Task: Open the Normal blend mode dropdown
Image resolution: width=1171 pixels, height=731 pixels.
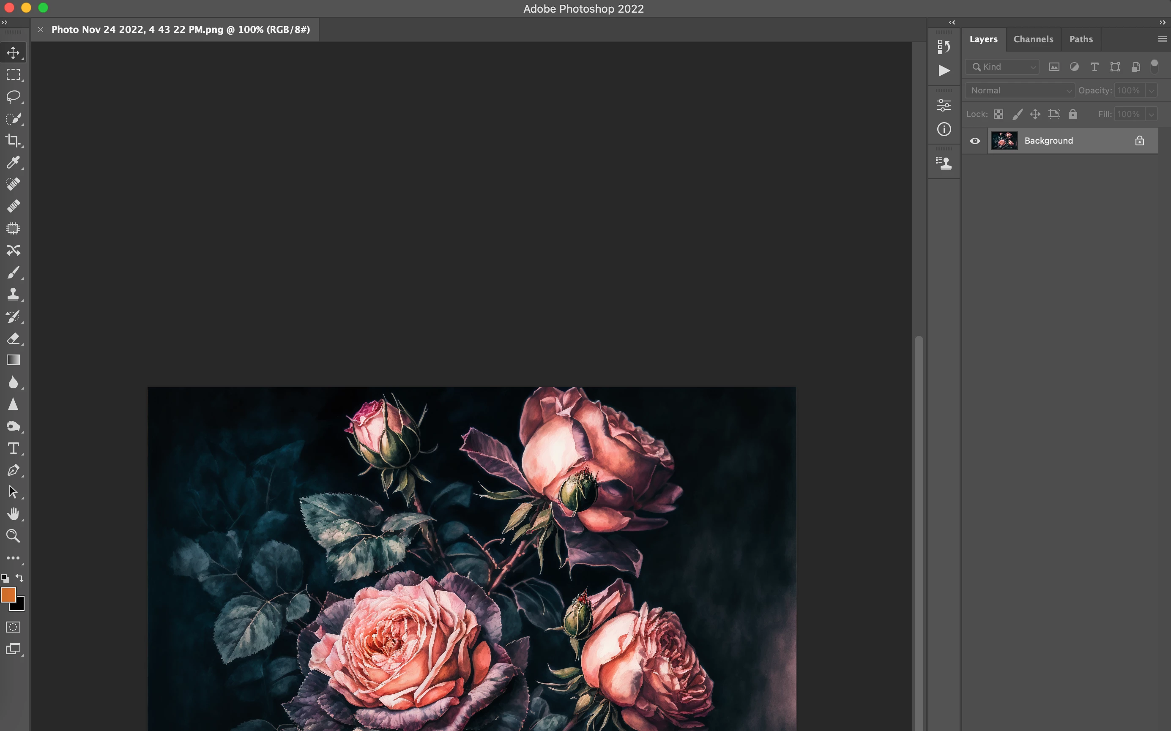Action: (x=1020, y=90)
